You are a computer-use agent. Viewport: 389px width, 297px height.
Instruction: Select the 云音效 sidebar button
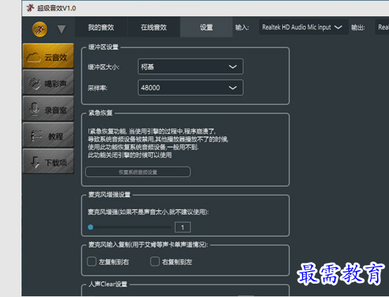(x=48, y=56)
